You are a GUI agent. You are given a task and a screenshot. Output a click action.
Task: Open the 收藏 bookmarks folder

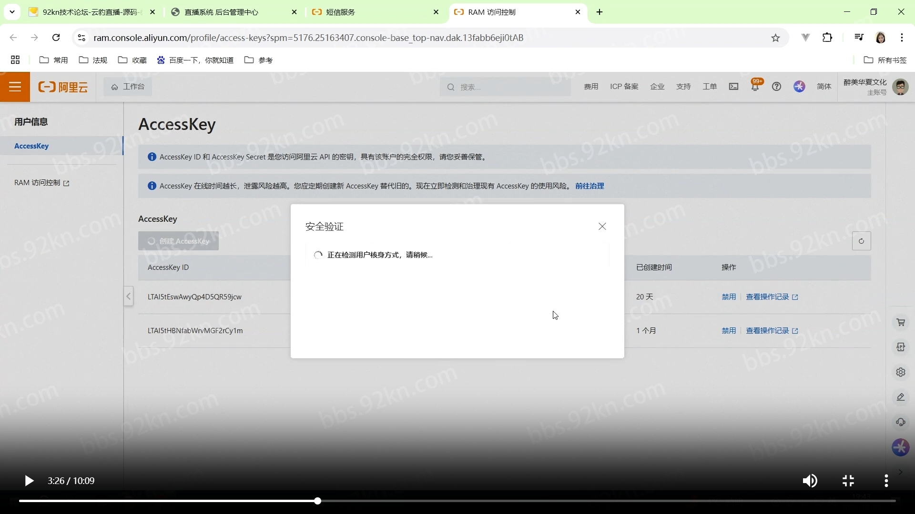132,60
